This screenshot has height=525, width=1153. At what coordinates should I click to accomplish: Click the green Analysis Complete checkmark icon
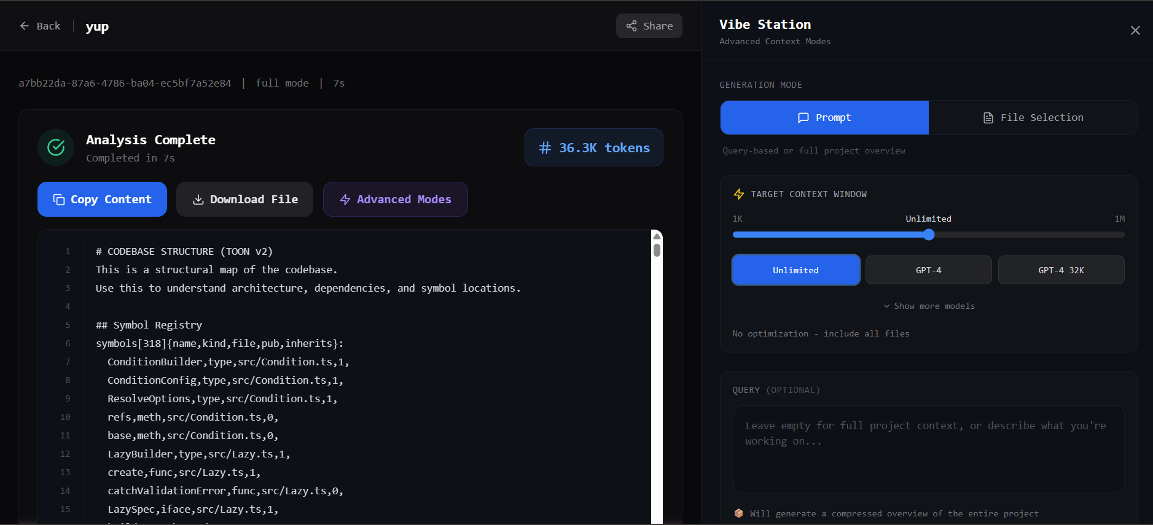pyautogui.click(x=56, y=147)
